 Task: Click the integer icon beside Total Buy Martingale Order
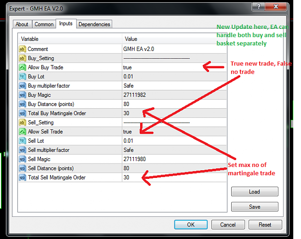[x=22, y=113]
